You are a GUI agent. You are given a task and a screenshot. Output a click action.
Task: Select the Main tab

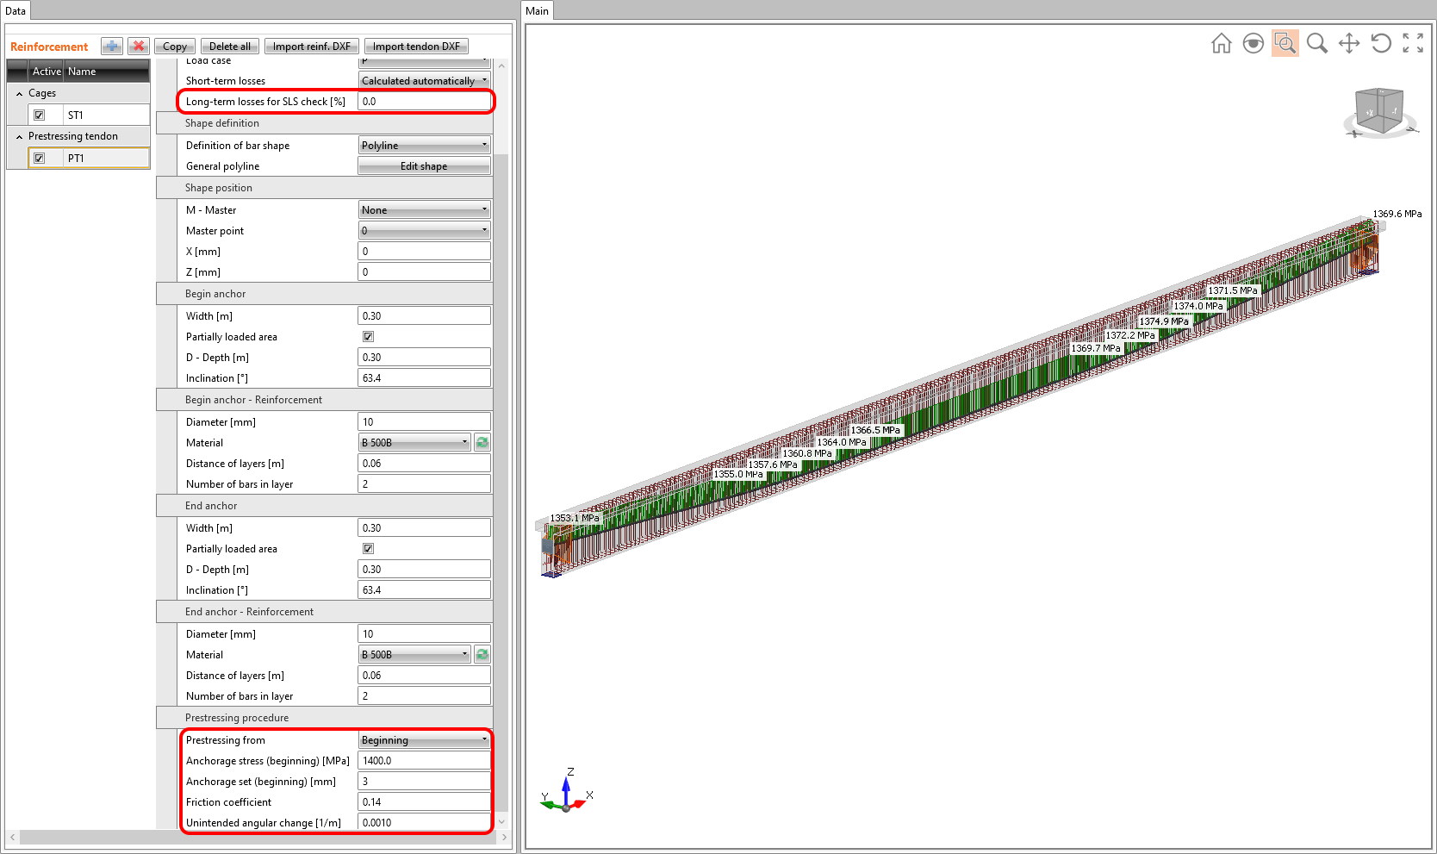pos(537,10)
